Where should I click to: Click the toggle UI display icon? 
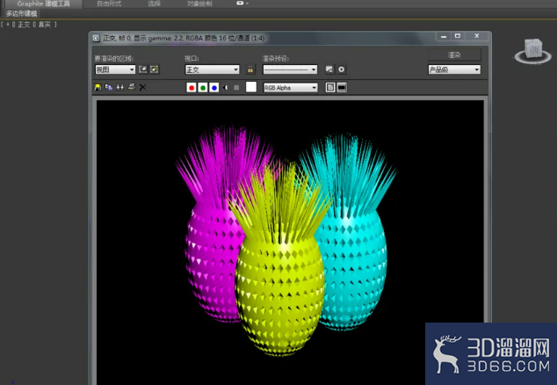point(342,87)
